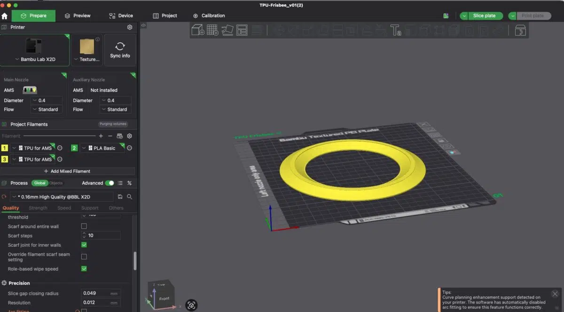This screenshot has height=312, width=564.
Task: Uncheck Scarf joint for inner walls
Action: click(84, 245)
